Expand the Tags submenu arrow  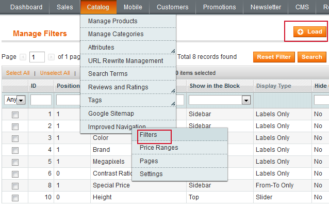(173, 104)
